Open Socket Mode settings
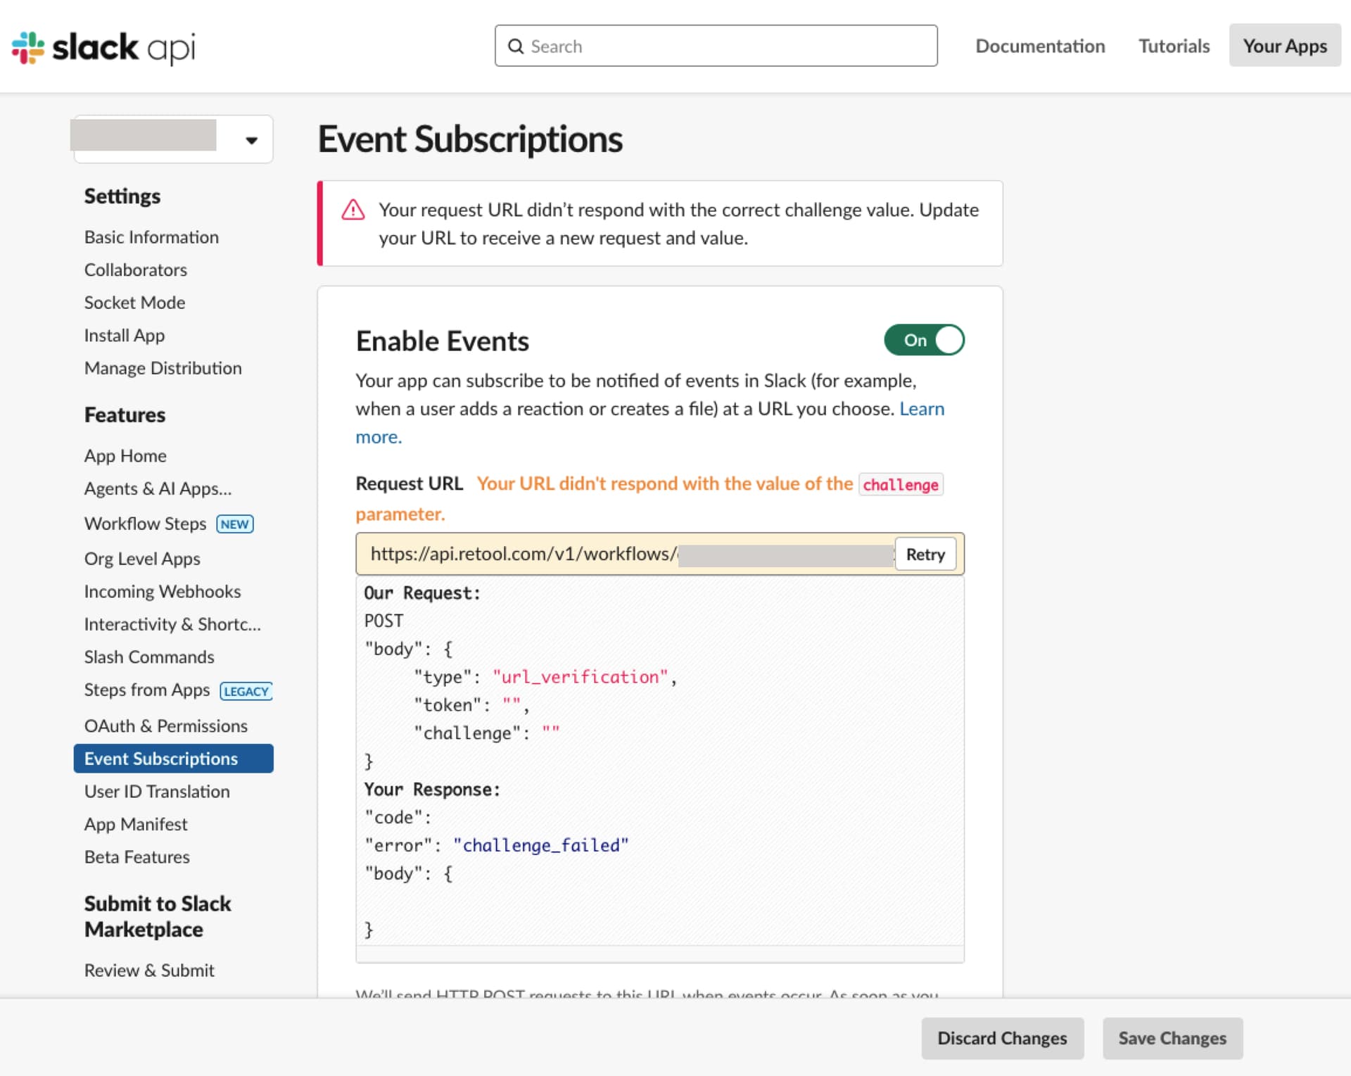Image resolution: width=1351 pixels, height=1076 pixels. click(x=135, y=303)
